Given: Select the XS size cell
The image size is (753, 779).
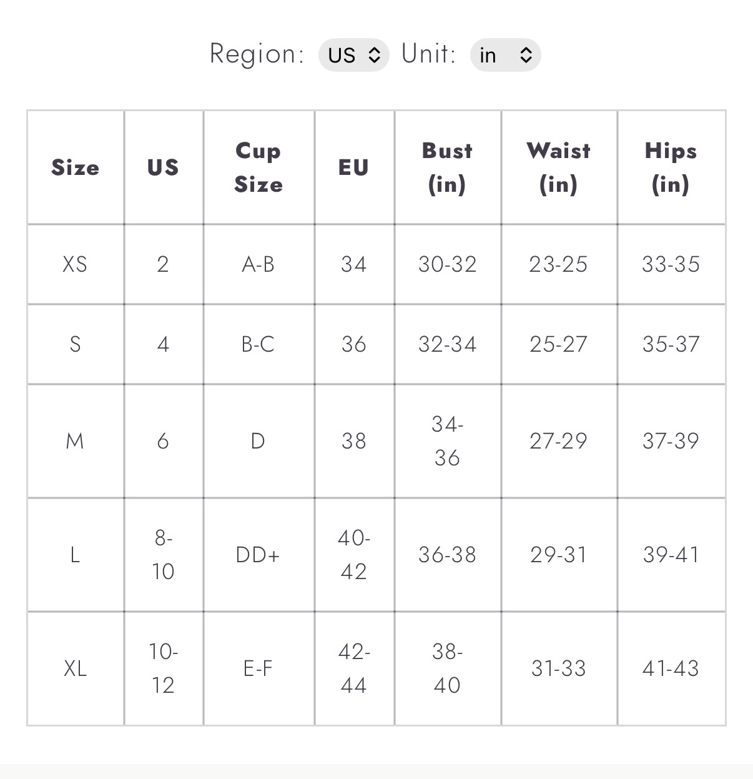Looking at the screenshot, I should (x=76, y=264).
